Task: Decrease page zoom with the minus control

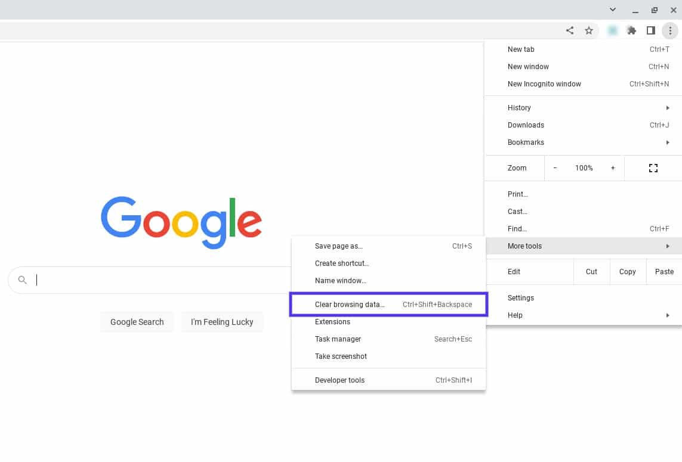Action: point(554,168)
